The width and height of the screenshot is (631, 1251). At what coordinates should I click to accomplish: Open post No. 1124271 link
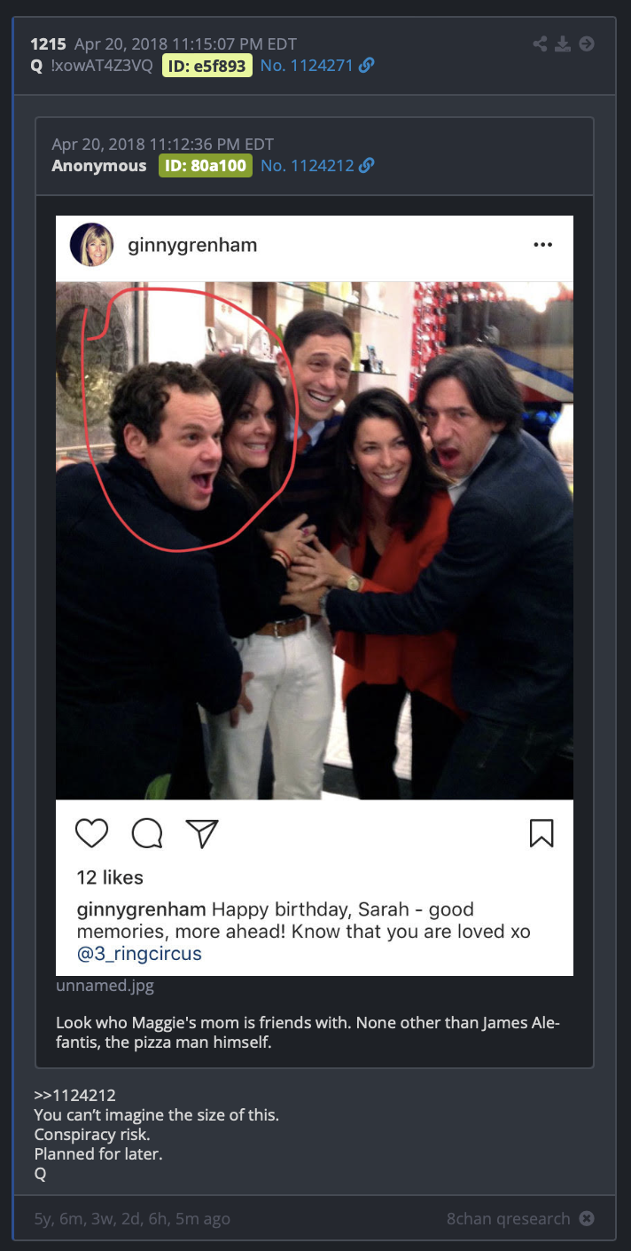click(x=308, y=66)
